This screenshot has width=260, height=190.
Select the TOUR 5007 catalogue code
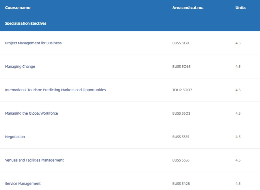click(182, 90)
